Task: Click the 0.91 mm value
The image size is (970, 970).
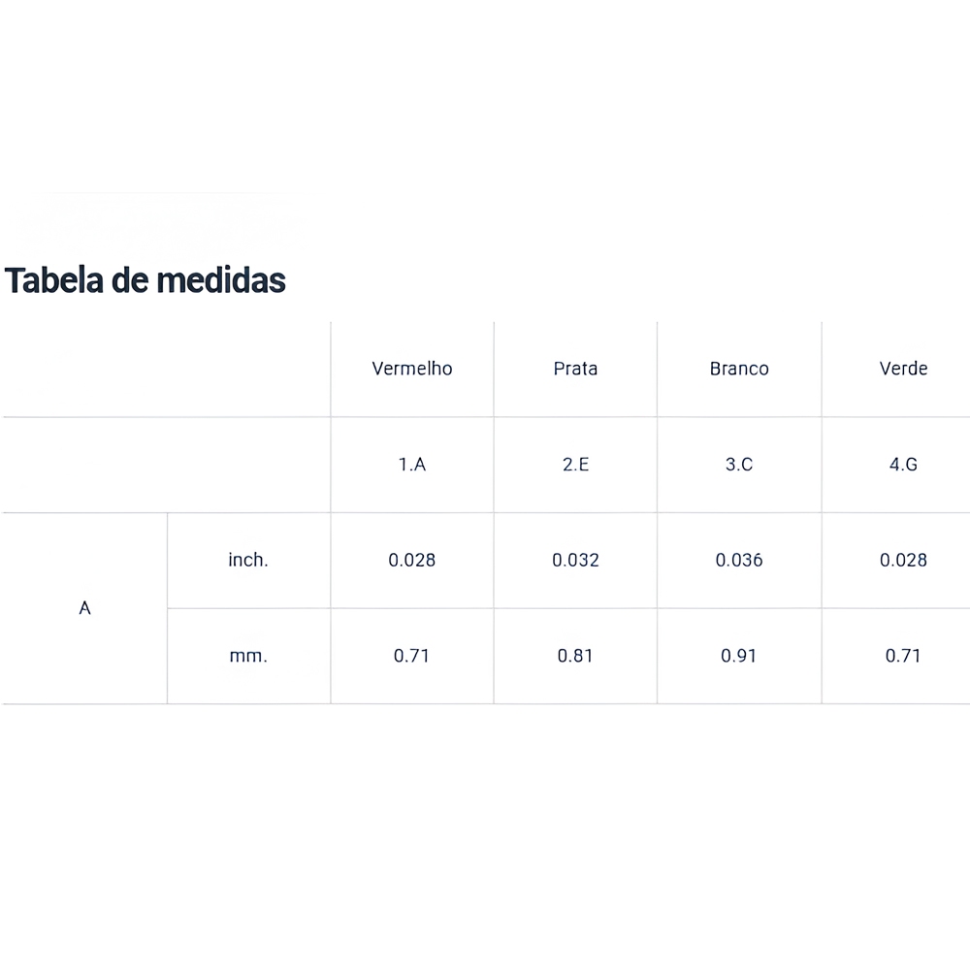Action: [x=739, y=656]
